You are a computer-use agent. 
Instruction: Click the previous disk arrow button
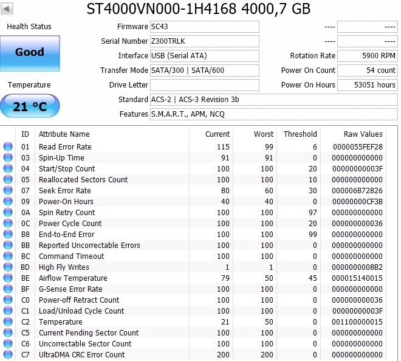click(7, 9)
